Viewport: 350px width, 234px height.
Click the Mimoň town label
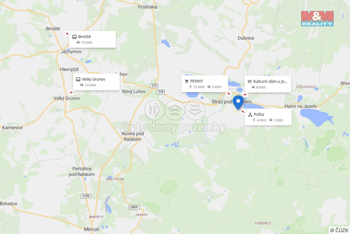pos(92,229)
